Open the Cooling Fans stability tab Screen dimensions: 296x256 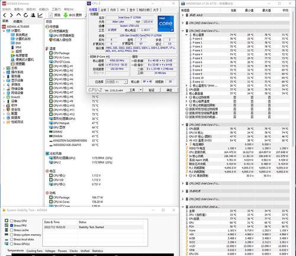[34, 251]
